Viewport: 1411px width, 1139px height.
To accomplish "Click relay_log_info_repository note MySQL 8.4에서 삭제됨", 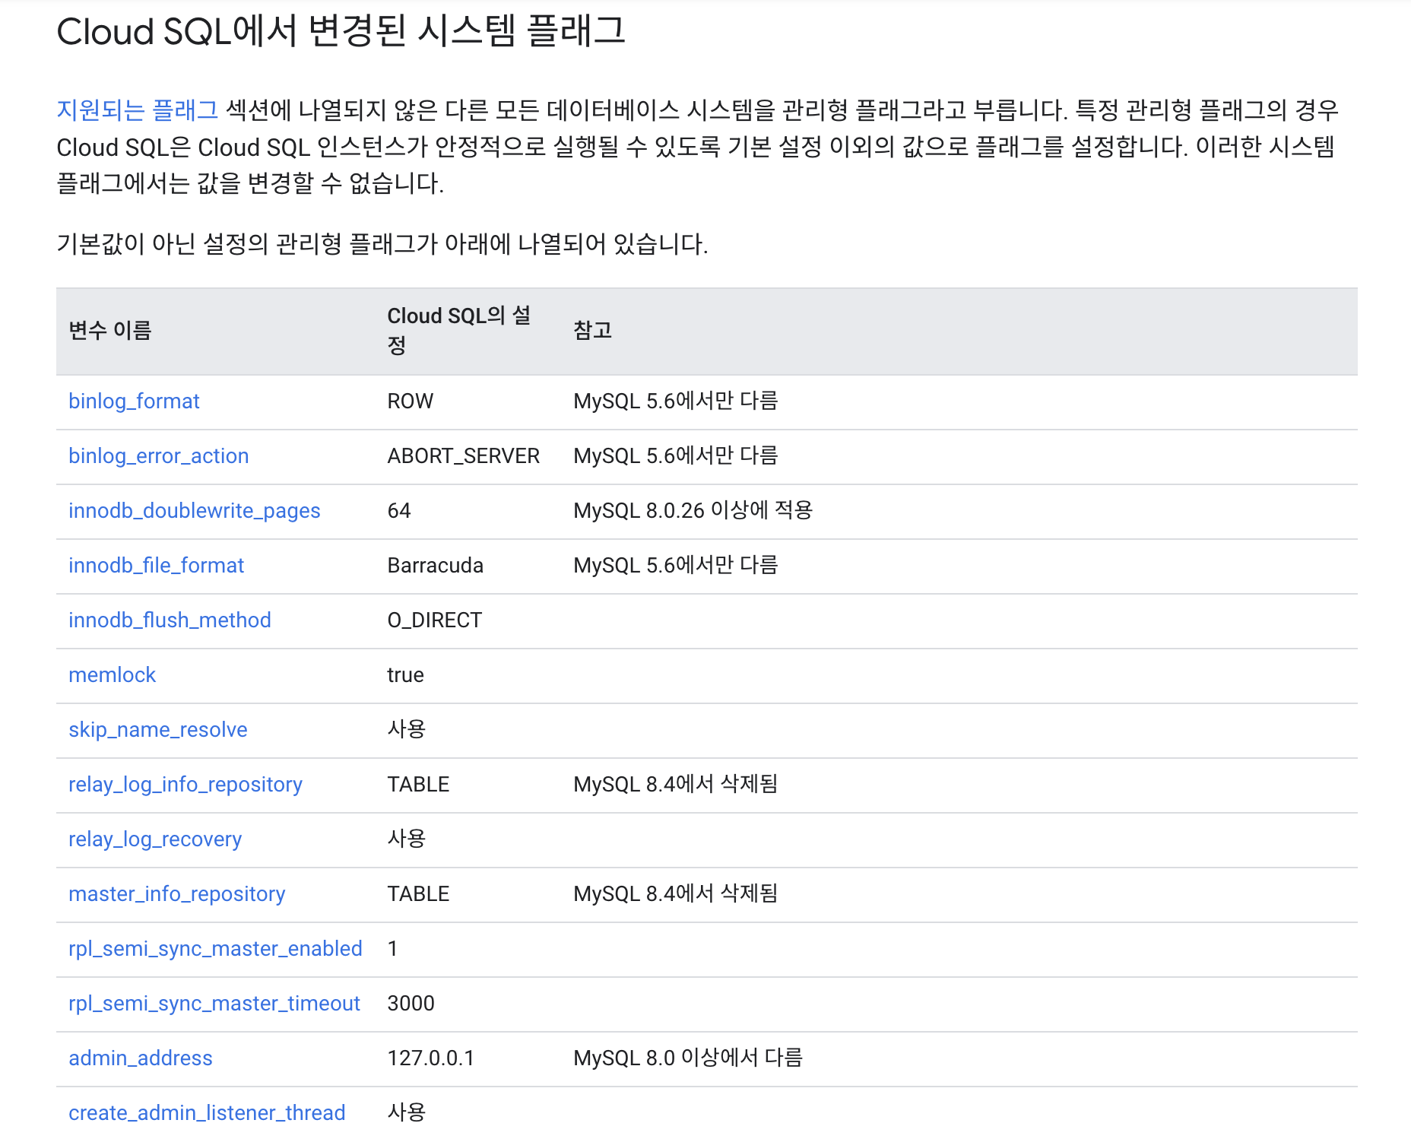I will point(676,785).
